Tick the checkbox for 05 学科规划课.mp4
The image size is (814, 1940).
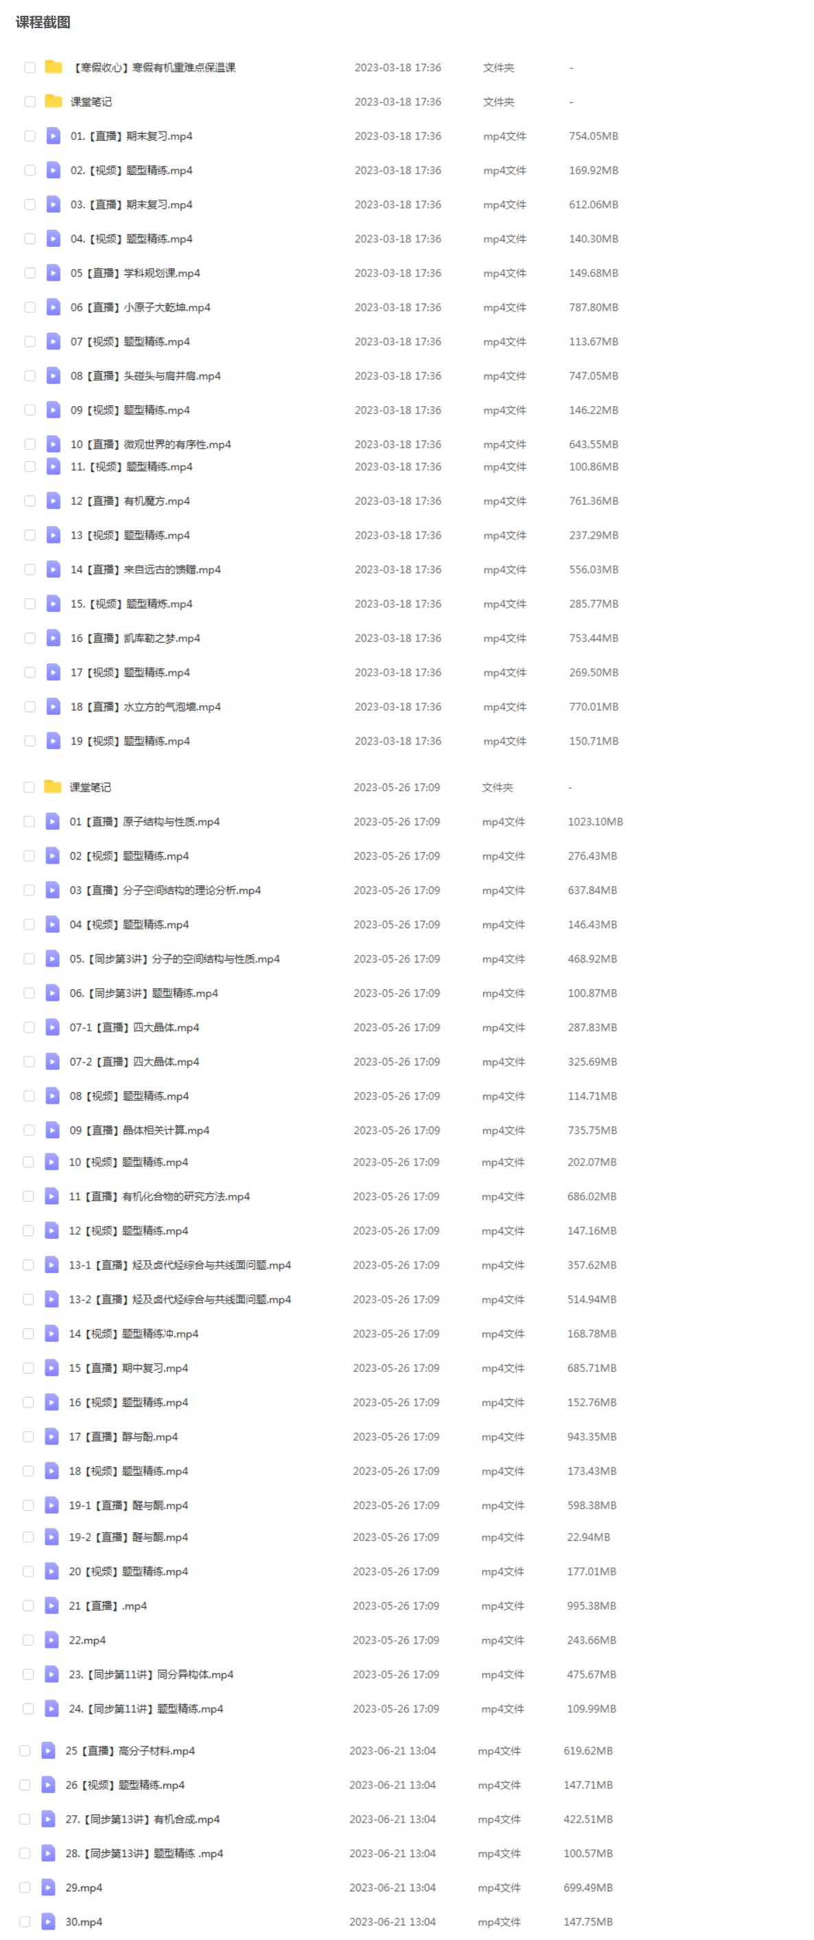pos(30,272)
